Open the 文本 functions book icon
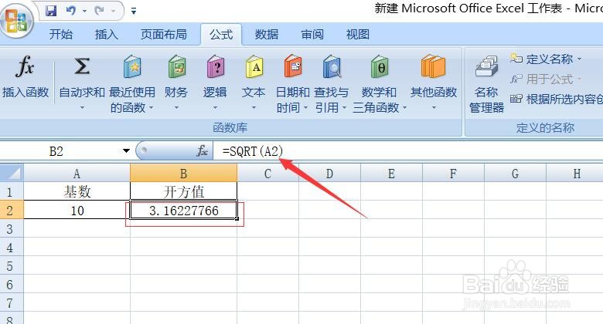Screen dimensions: 603x324 [254, 66]
